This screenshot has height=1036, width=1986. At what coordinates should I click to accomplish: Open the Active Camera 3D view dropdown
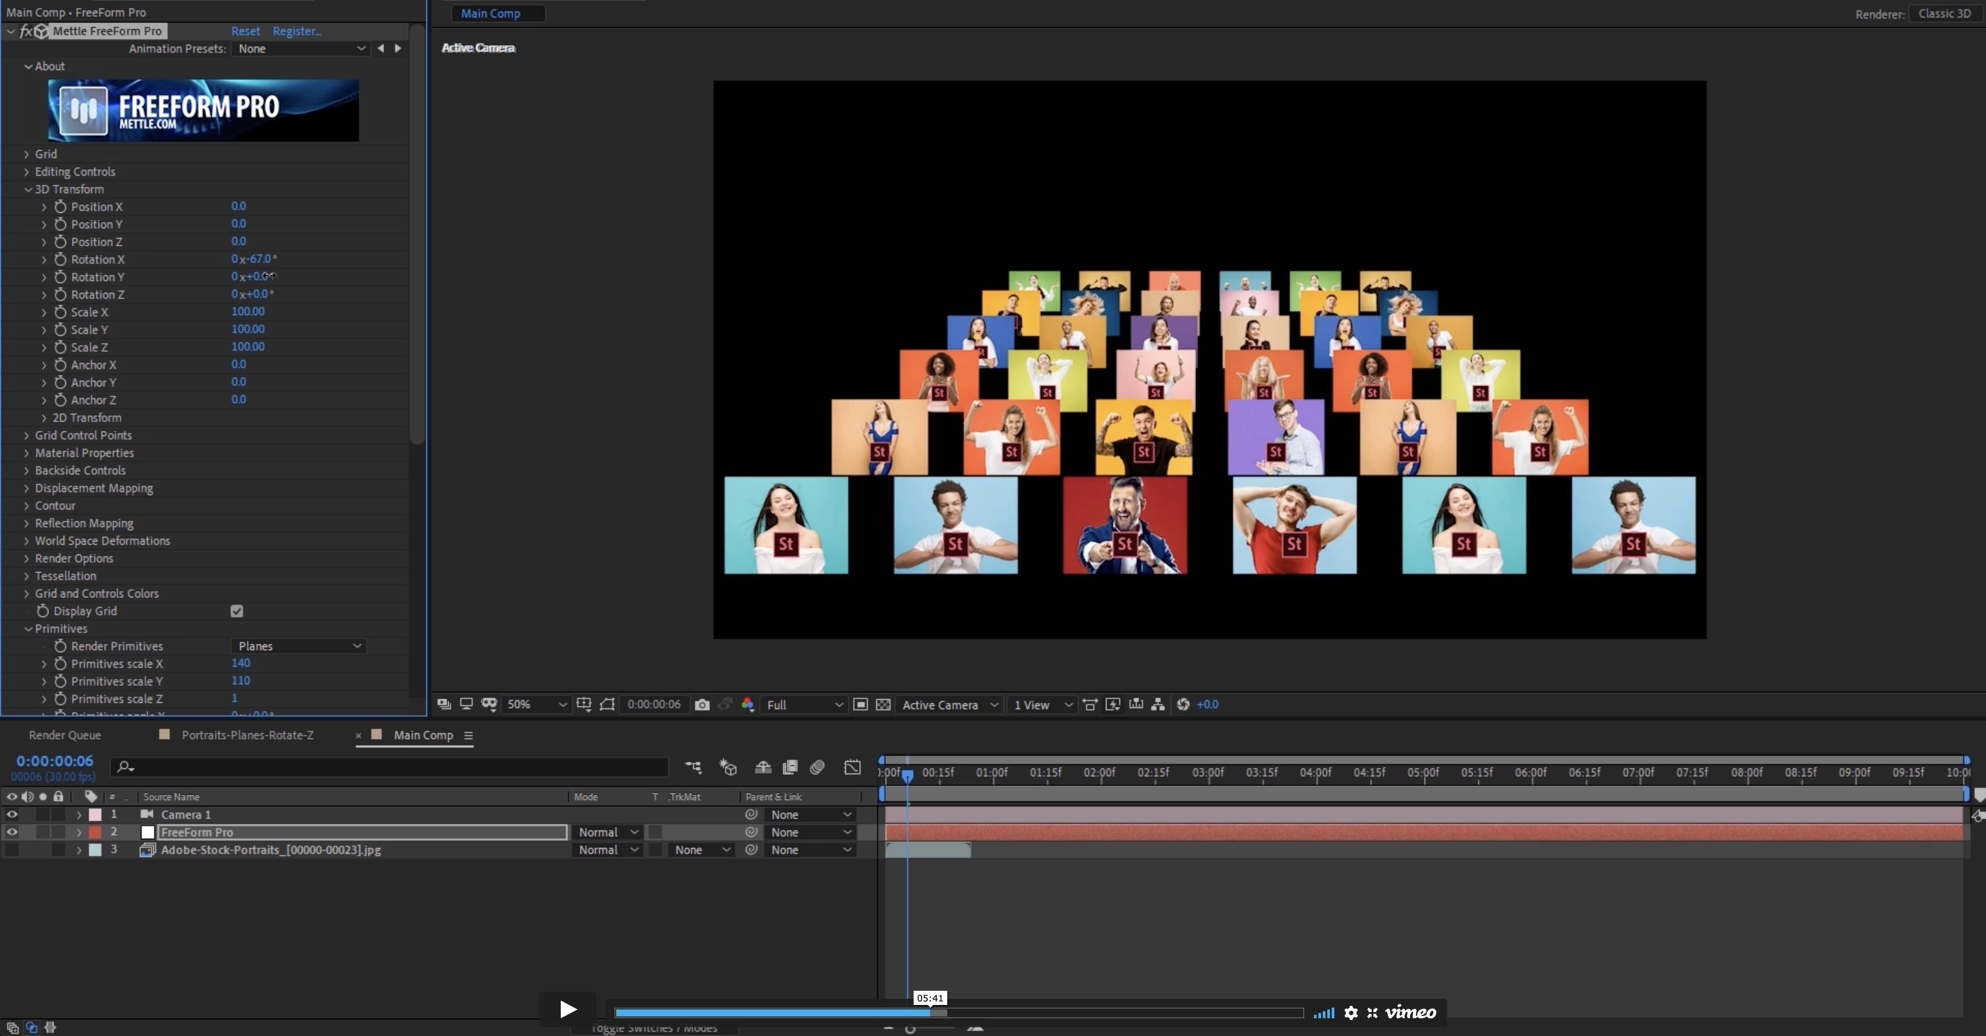pyautogui.click(x=950, y=705)
